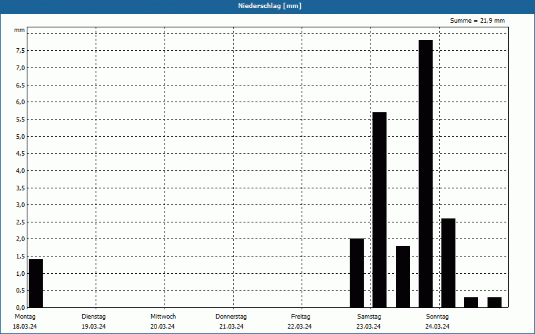
Task: Click the 1,8 mm bar on Samstag
Action: [403, 277]
